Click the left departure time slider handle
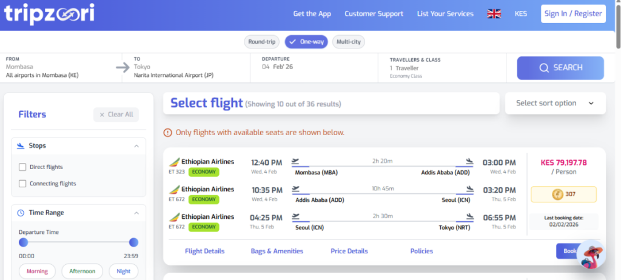 [x=24, y=242]
